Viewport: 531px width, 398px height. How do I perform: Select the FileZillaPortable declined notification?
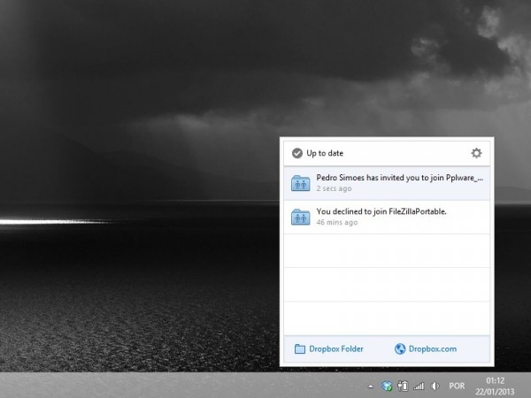387,217
